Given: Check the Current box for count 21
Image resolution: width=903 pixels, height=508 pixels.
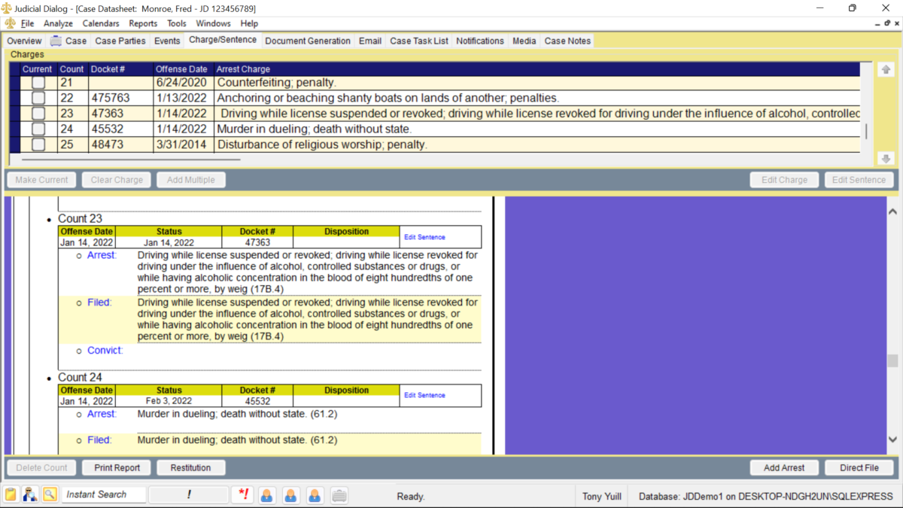Looking at the screenshot, I should (38, 82).
